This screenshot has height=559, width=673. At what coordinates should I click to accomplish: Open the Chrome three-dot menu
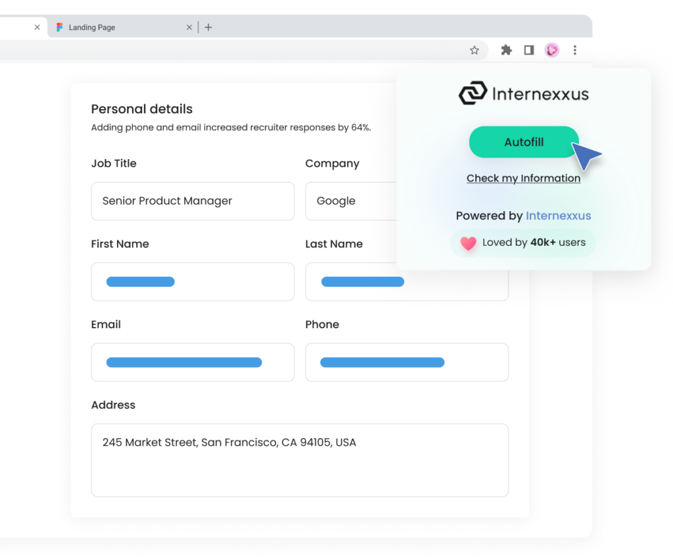pyautogui.click(x=575, y=50)
